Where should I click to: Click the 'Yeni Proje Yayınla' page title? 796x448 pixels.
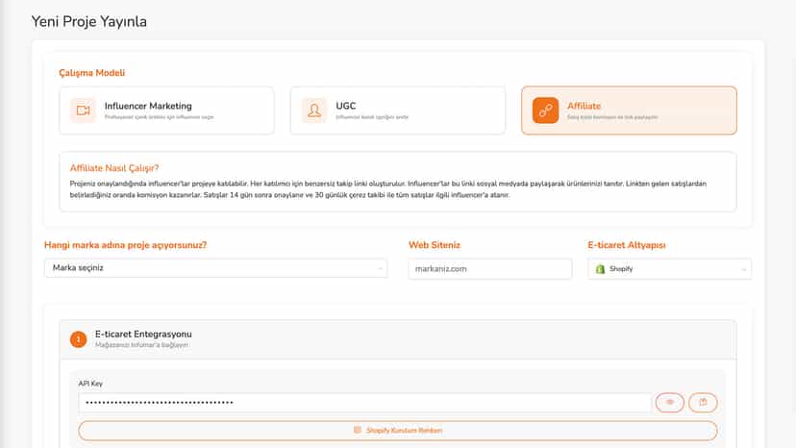(88, 22)
